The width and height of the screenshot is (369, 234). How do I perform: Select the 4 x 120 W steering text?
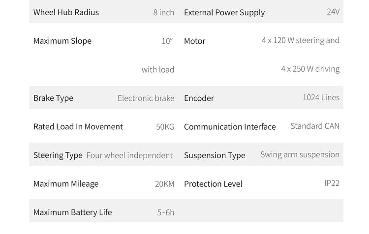[x=301, y=40]
